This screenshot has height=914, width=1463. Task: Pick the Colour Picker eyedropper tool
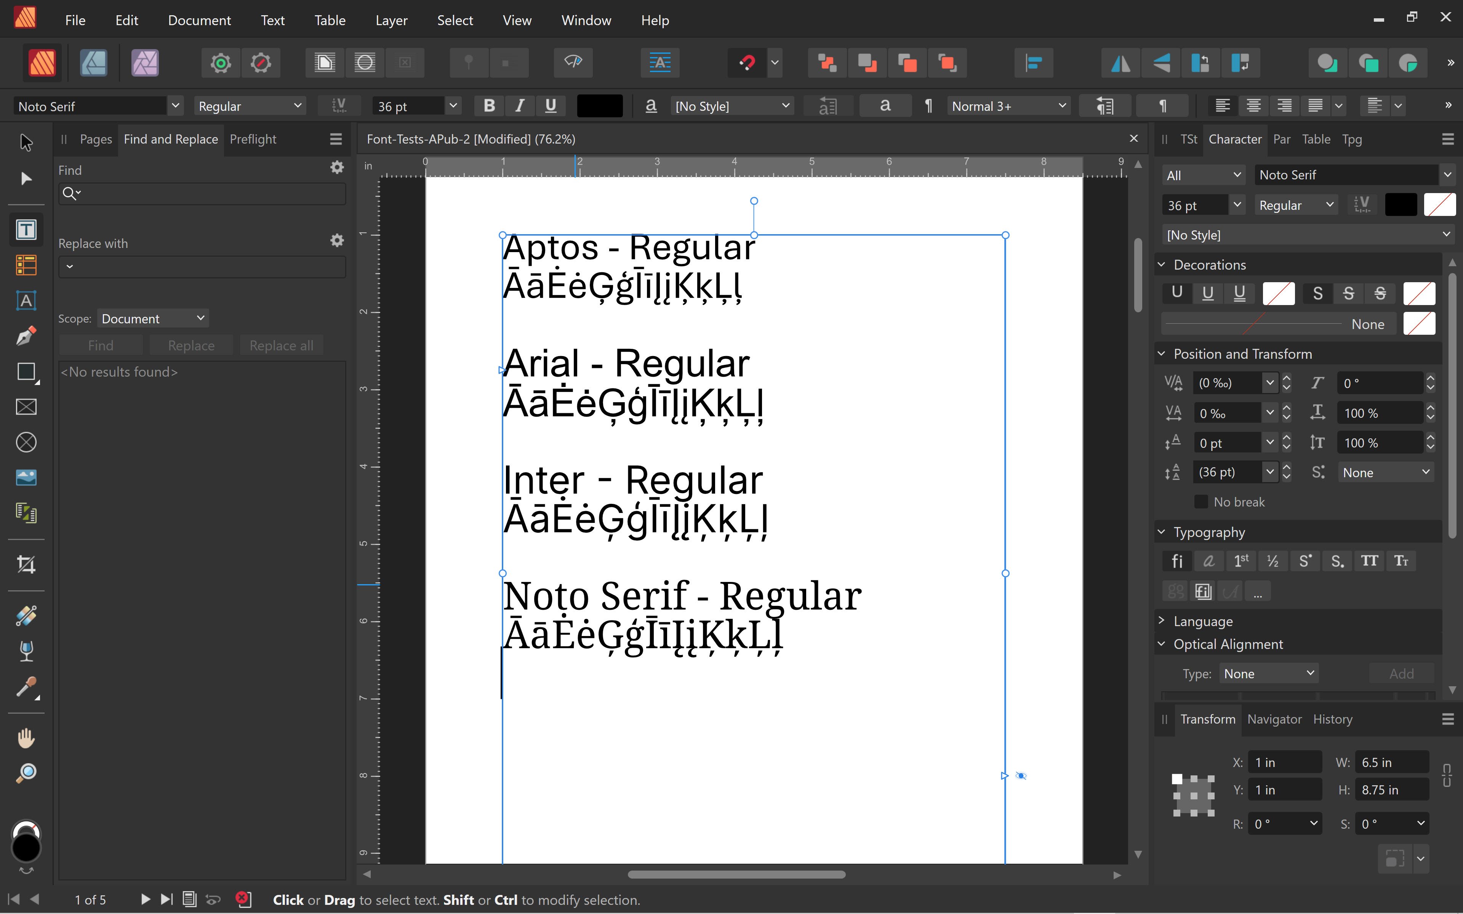point(26,687)
